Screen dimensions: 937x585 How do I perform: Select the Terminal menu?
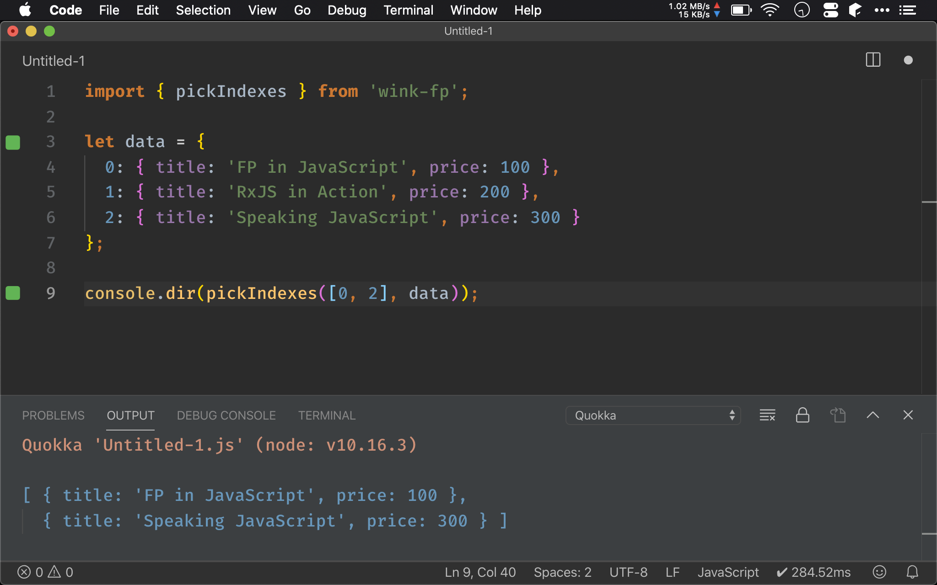click(408, 10)
